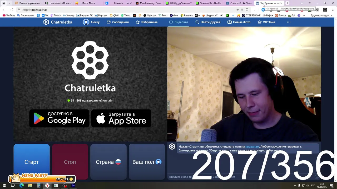This screenshot has width=337, height=189.
Task: Open Boosty bookmark
Action: tap(280, 15)
